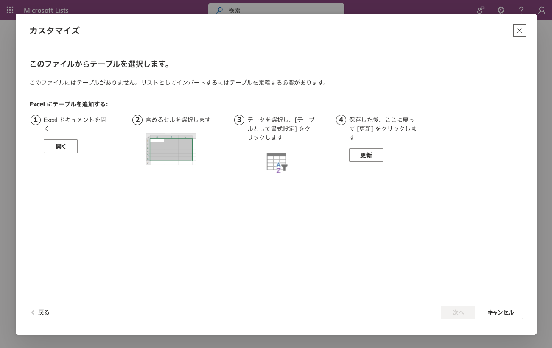The width and height of the screenshot is (552, 348).
Task: Open the settings gear icon
Action: coord(501,10)
